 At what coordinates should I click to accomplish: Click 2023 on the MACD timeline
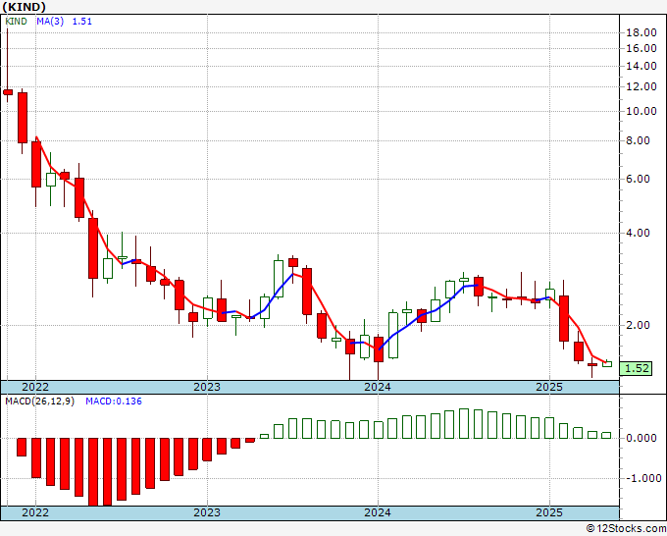pyautogui.click(x=207, y=512)
